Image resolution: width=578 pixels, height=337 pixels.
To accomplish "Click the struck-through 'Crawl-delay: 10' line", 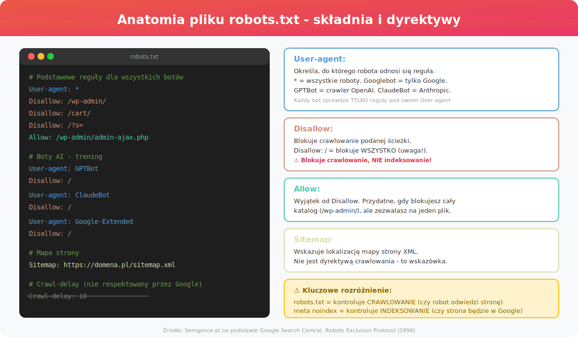I will (58, 296).
